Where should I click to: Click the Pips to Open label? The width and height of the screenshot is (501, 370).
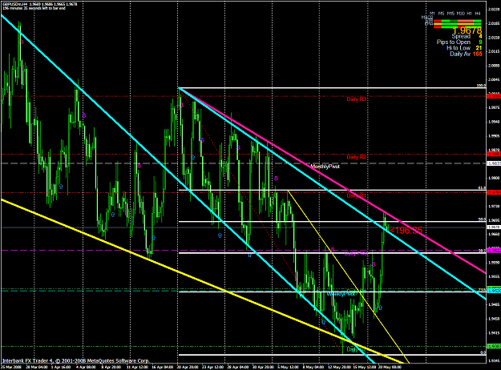pyautogui.click(x=454, y=42)
